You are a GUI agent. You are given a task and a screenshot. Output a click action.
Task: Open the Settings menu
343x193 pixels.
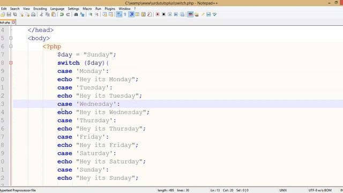click(73, 9)
